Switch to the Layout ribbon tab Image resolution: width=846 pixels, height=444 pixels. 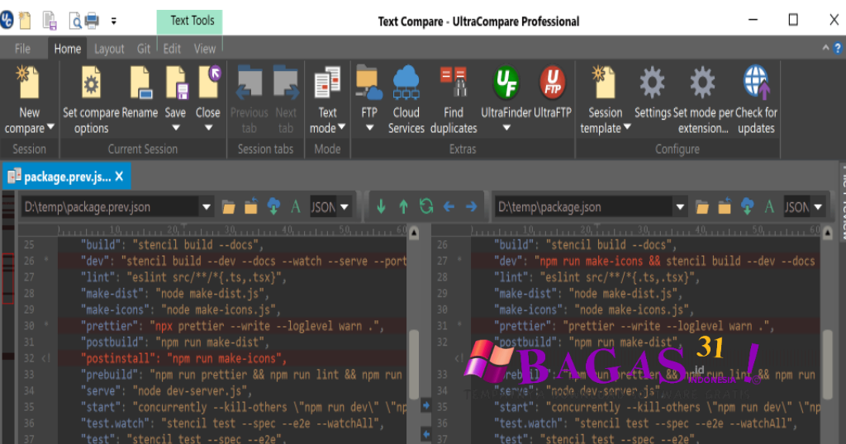109,49
